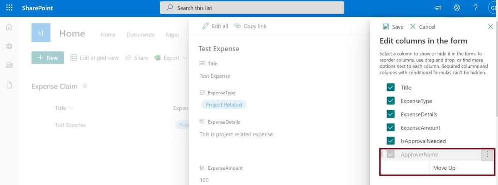Image resolution: width=498 pixels, height=185 pixels.
Task: Click the Project Related choice pill
Action: point(224,105)
